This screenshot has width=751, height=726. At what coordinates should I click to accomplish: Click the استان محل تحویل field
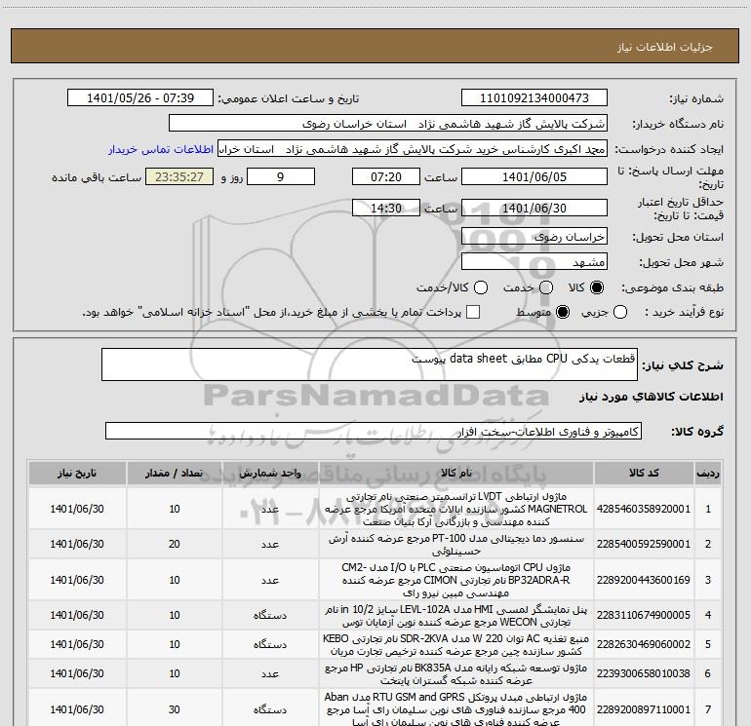(x=534, y=237)
